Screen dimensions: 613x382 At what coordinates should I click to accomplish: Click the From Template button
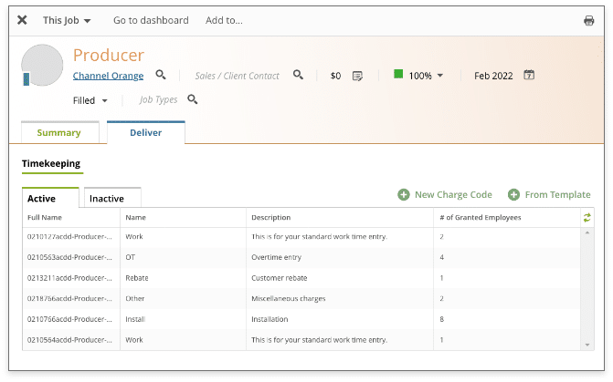549,194
